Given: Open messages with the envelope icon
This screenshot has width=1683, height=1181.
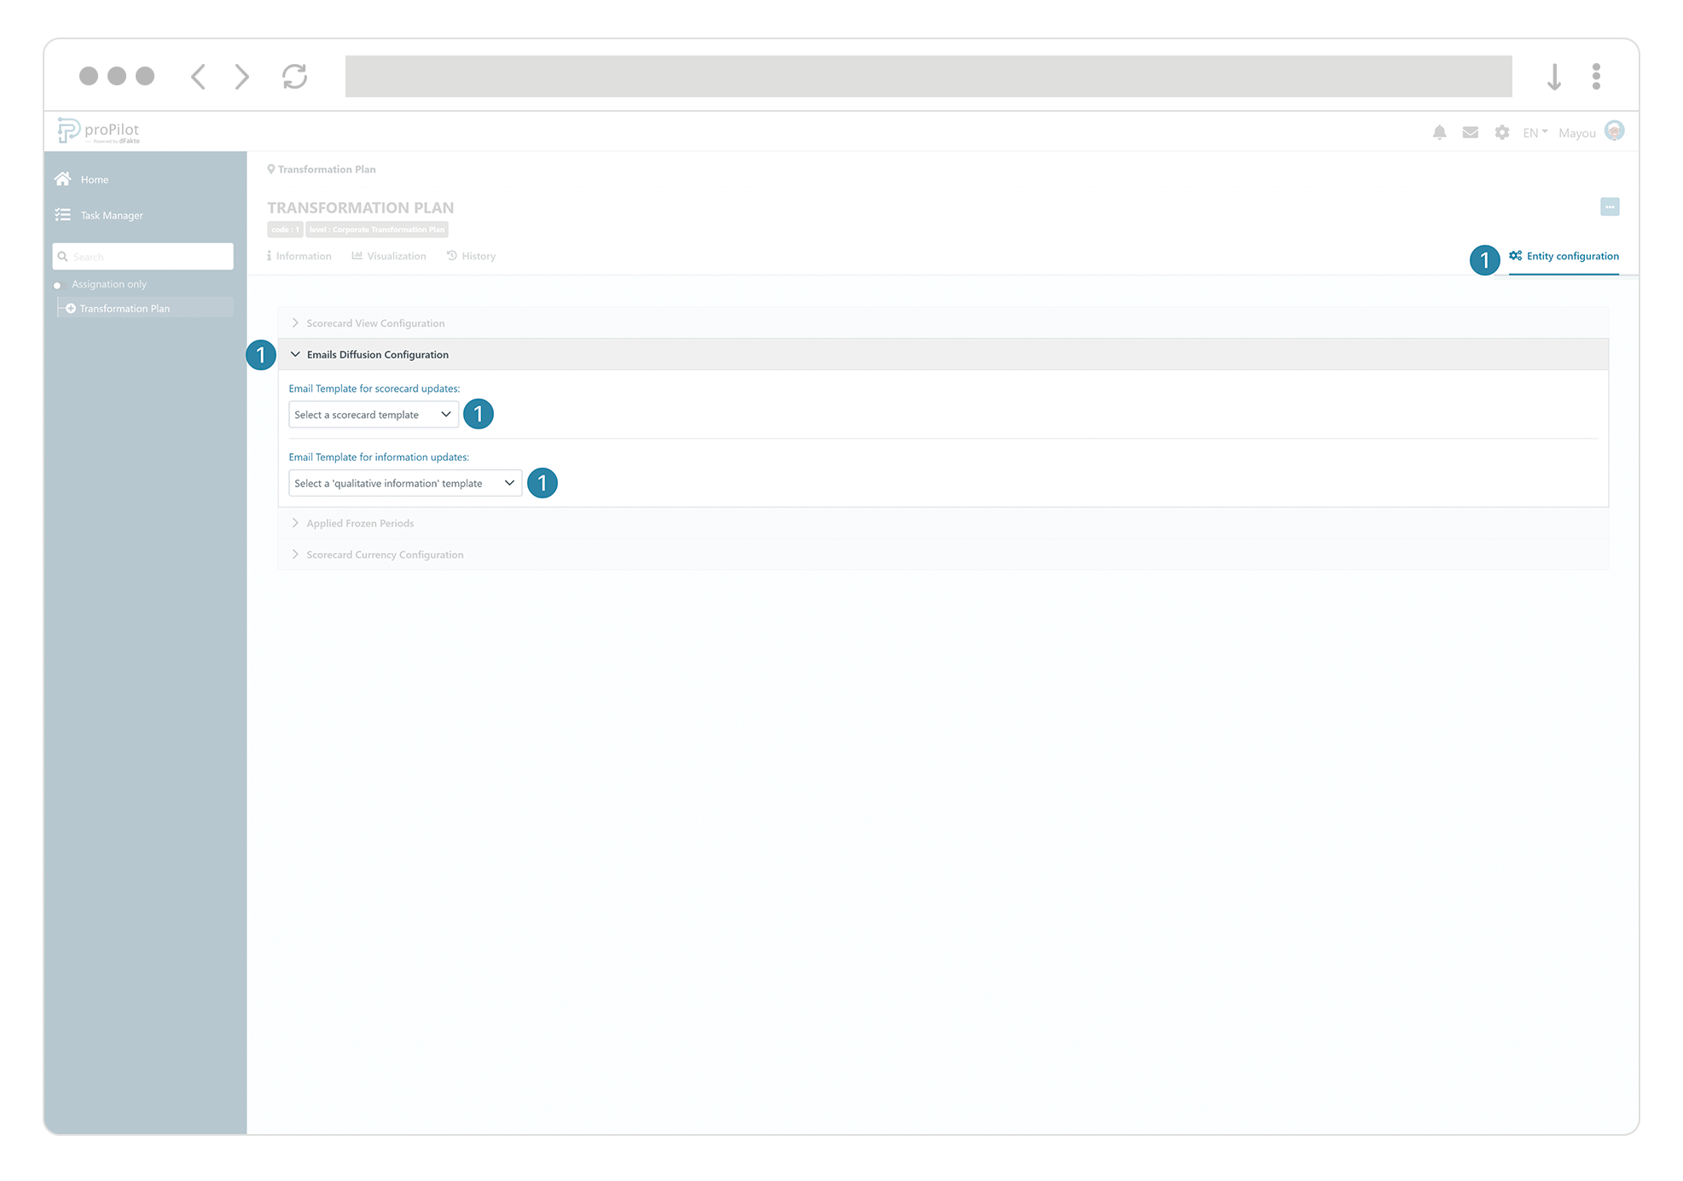Looking at the screenshot, I should (1470, 132).
